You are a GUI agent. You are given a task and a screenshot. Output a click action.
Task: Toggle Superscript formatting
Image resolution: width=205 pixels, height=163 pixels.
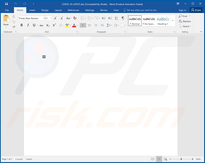[54, 25]
